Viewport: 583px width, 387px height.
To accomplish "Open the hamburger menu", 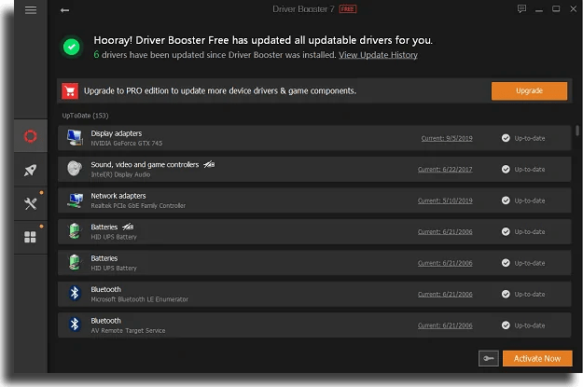I will point(31,10).
